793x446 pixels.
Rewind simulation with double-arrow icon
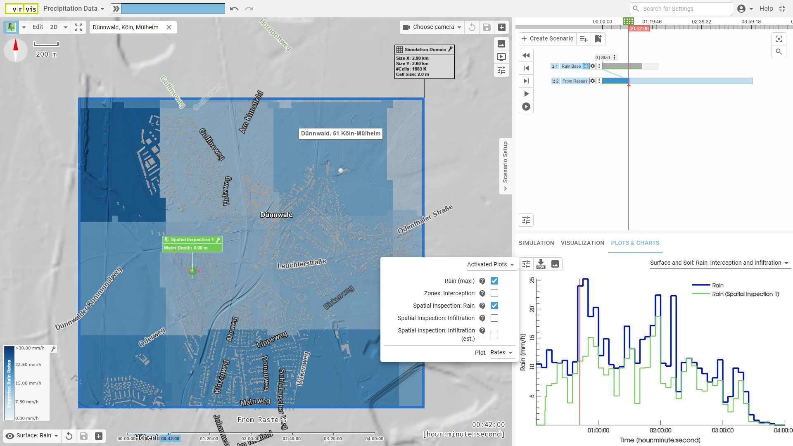click(526, 55)
